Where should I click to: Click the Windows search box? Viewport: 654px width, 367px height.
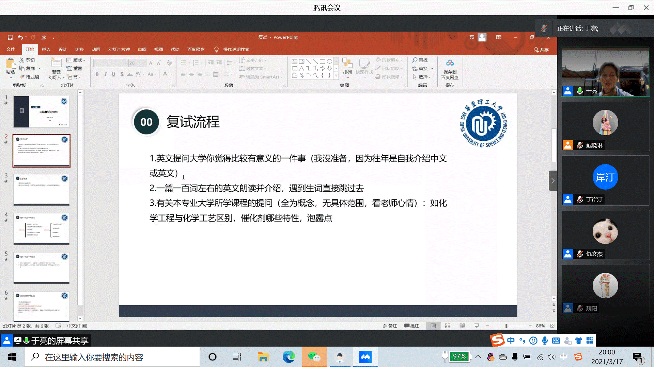pos(112,357)
